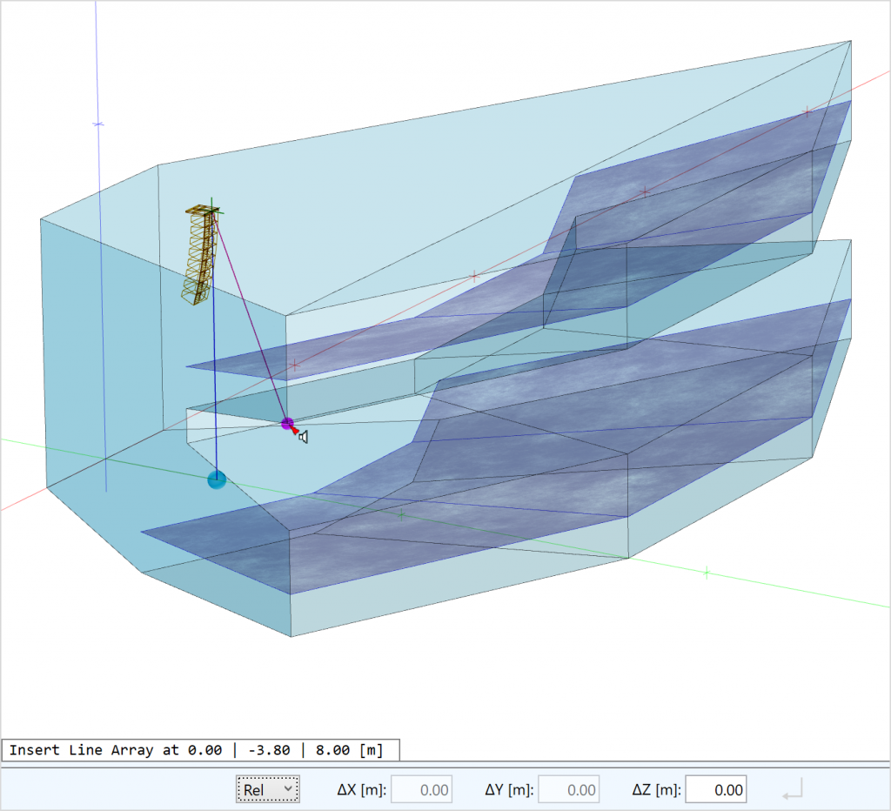Screen dimensions: 891x811
Task: Open the Rel coordinate mode dropdown
Action: (x=268, y=789)
